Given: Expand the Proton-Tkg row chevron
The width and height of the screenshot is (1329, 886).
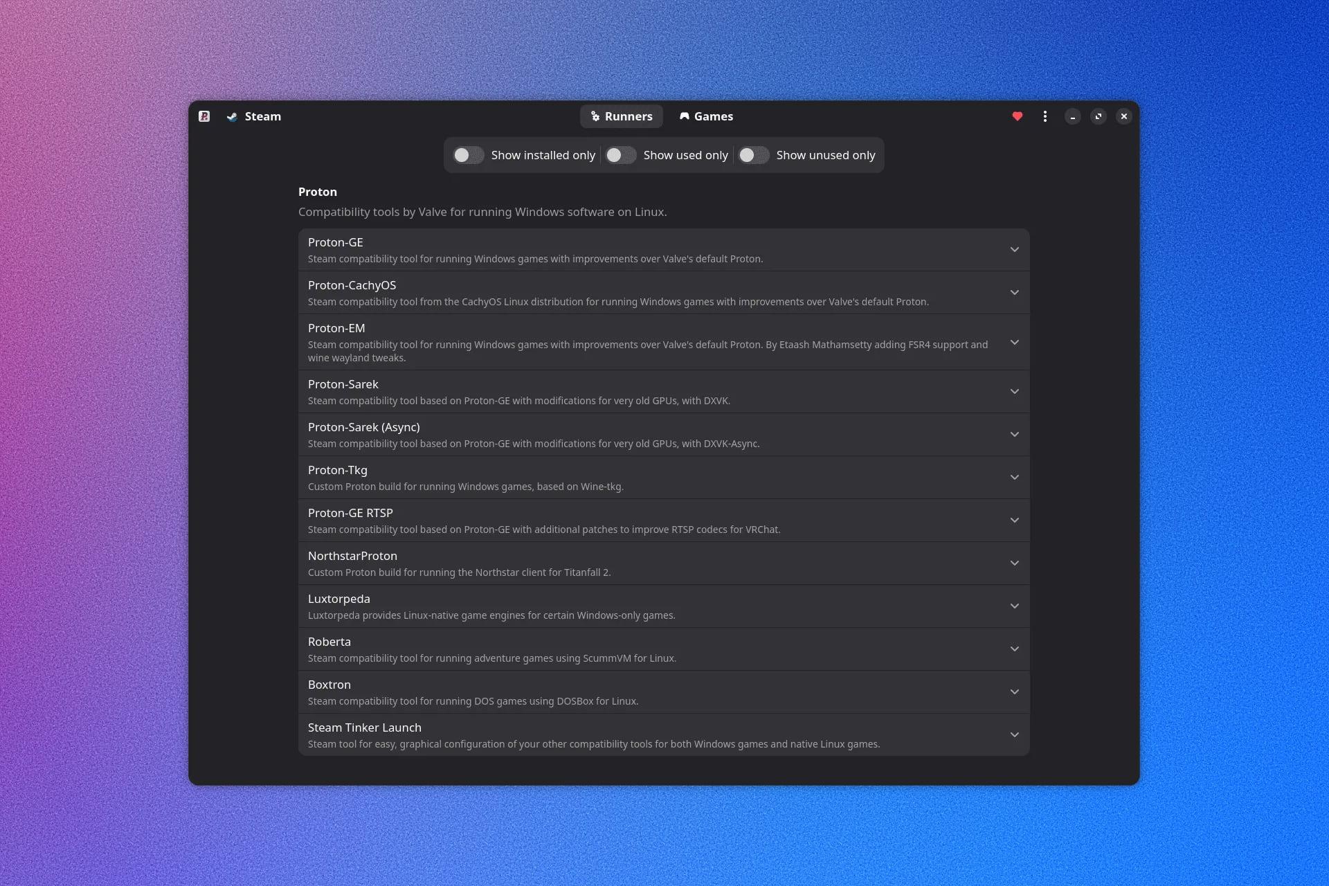Looking at the screenshot, I should coord(1015,477).
